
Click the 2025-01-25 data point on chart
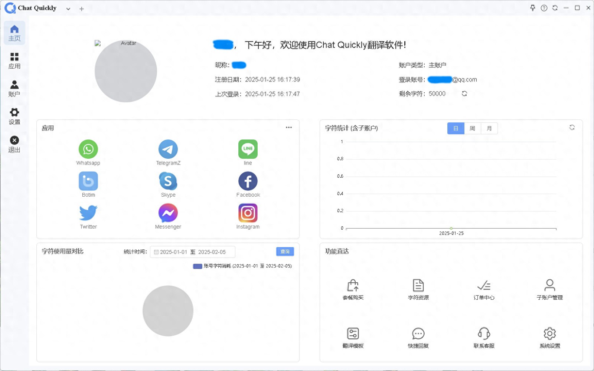pyautogui.click(x=451, y=229)
